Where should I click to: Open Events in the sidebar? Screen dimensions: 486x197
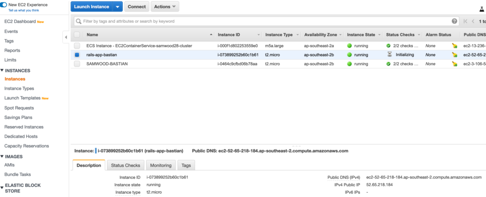click(x=11, y=31)
